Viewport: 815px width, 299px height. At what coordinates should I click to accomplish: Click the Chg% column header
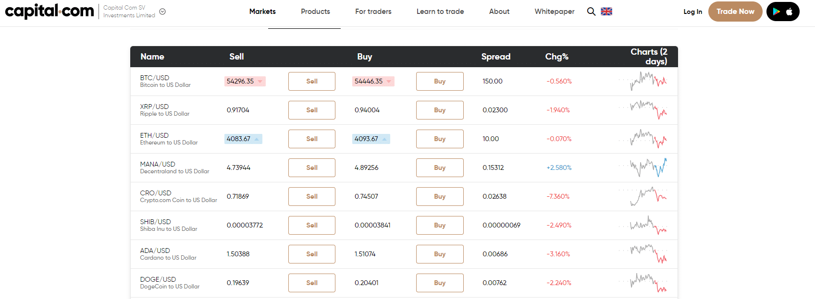[556, 57]
